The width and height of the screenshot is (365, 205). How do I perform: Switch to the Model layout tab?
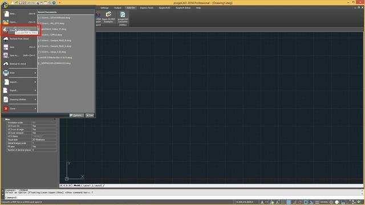click(77, 186)
